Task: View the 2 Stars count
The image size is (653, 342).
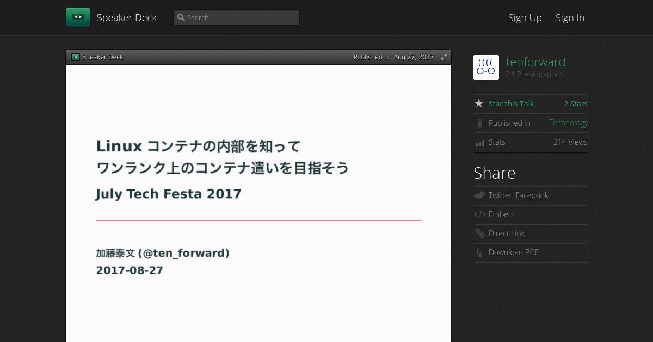Action: pos(576,104)
